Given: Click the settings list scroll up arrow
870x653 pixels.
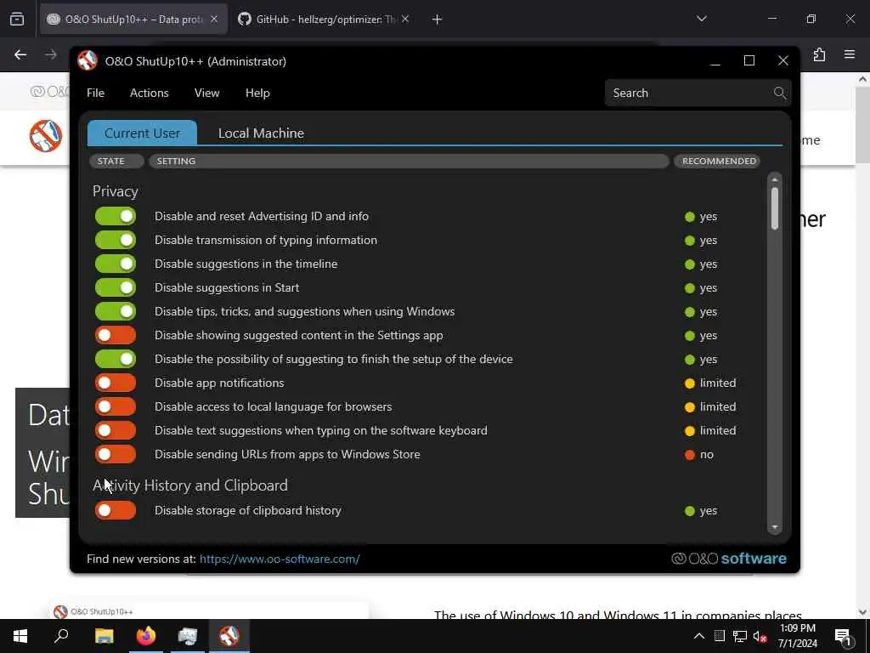Looking at the screenshot, I should [775, 179].
